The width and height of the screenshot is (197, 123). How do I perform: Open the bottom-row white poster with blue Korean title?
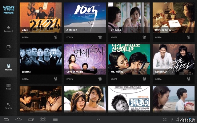click(x=129, y=99)
